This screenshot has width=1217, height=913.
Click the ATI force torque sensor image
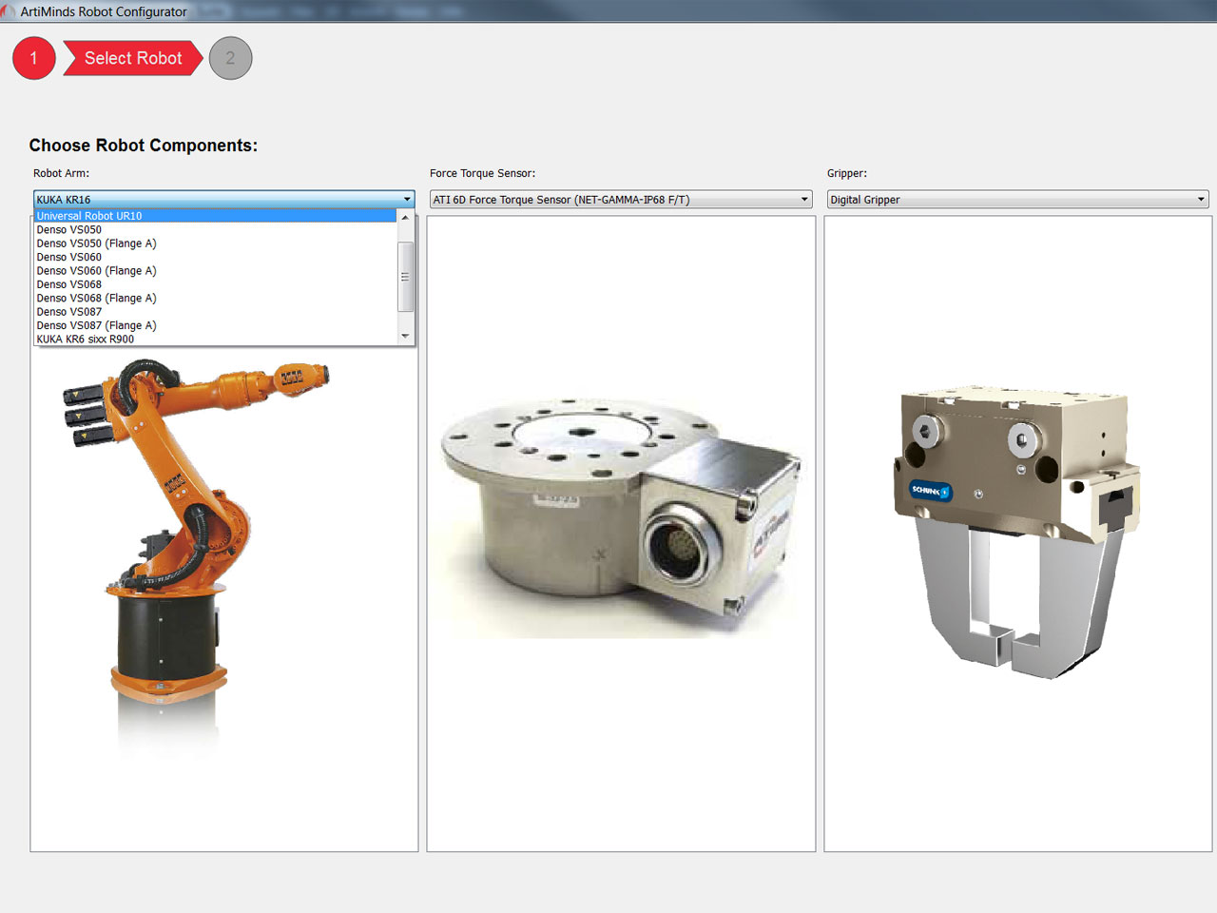621,518
